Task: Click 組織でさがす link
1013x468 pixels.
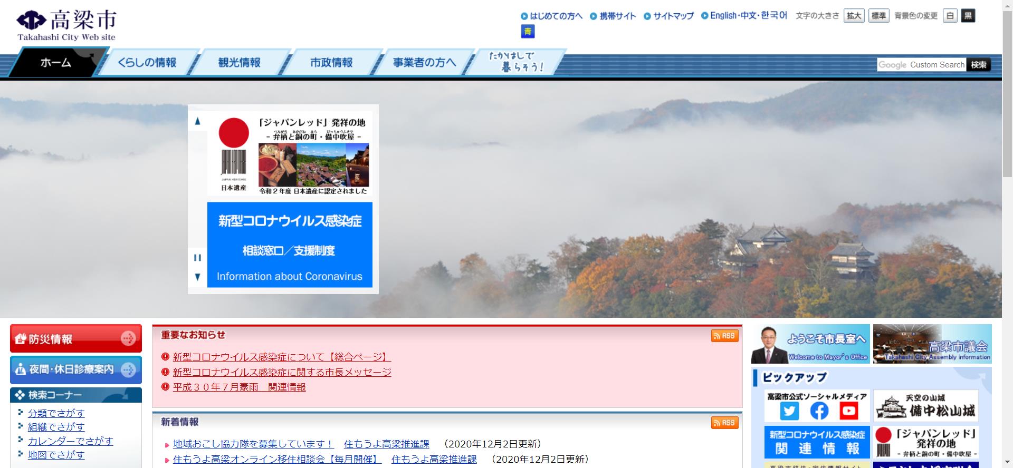Action: 56,427
